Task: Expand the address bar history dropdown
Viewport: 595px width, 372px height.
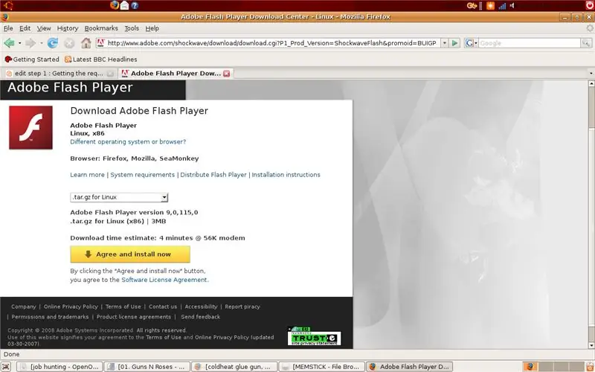Action: [444, 43]
